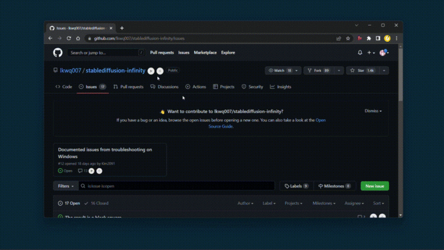Open Marketplace in top navigation

205,52
